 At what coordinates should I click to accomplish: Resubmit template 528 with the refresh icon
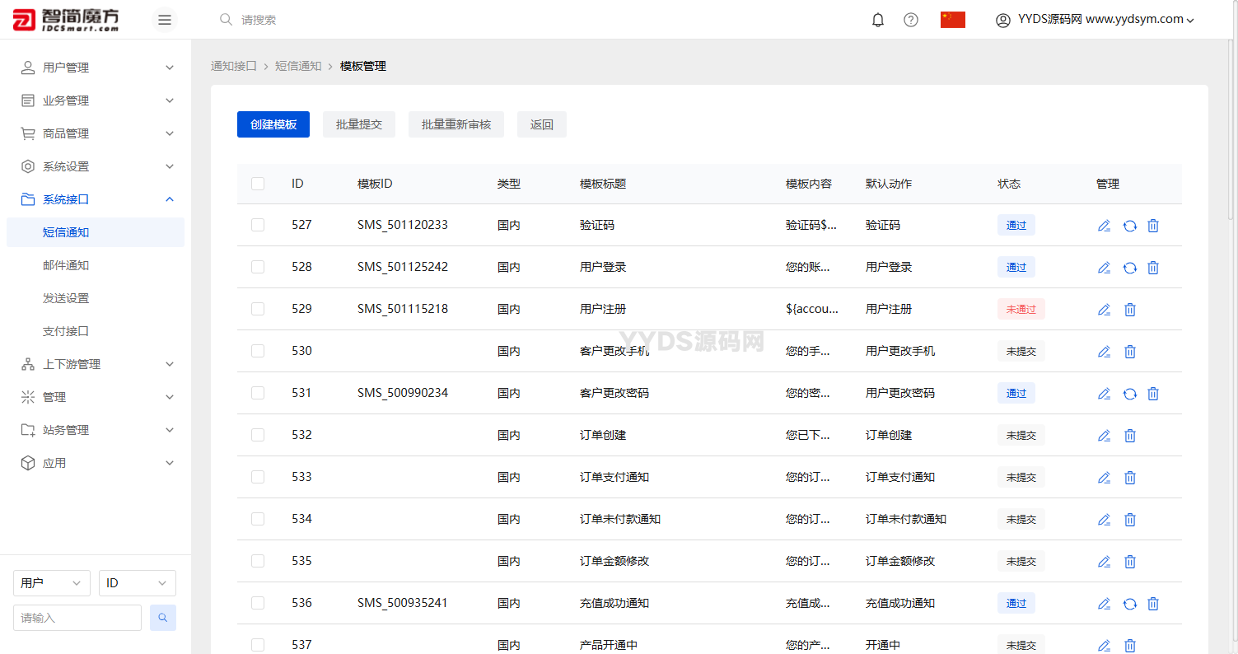click(x=1129, y=267)
